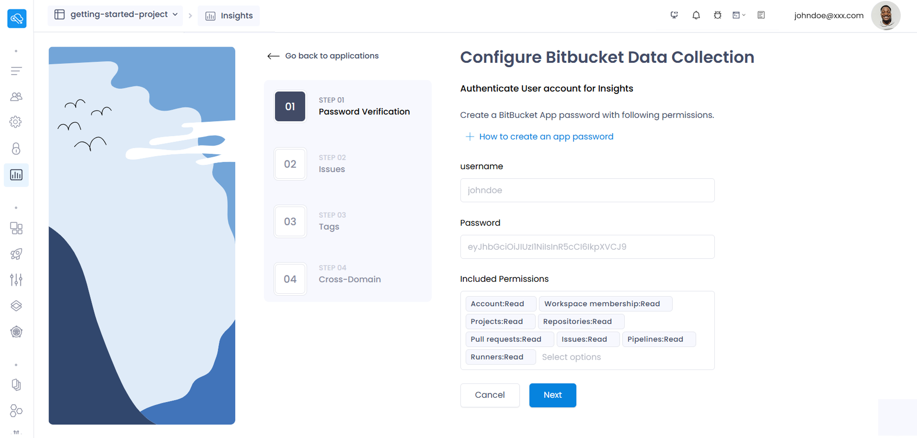The image size is (917, 438).
Task: Focus the username input field
Action: 587,190
